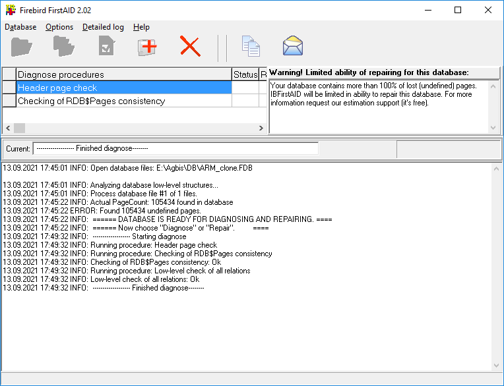
Task: Click log line DATABASE IS READY FOR DIAGNOSING
Action: tap(168, 219)
